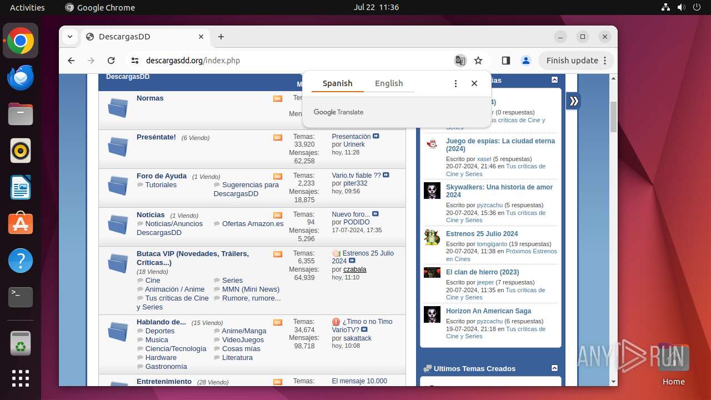711x400 pixels.
Task: Open the tab search dropdown arrow
Action: (x=70, y=37)
